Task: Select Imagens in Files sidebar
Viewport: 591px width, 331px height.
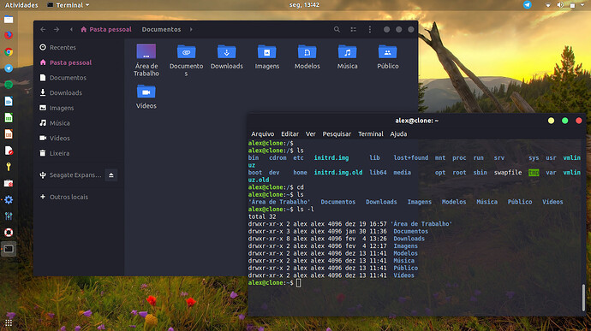Action: click(79, 108)
